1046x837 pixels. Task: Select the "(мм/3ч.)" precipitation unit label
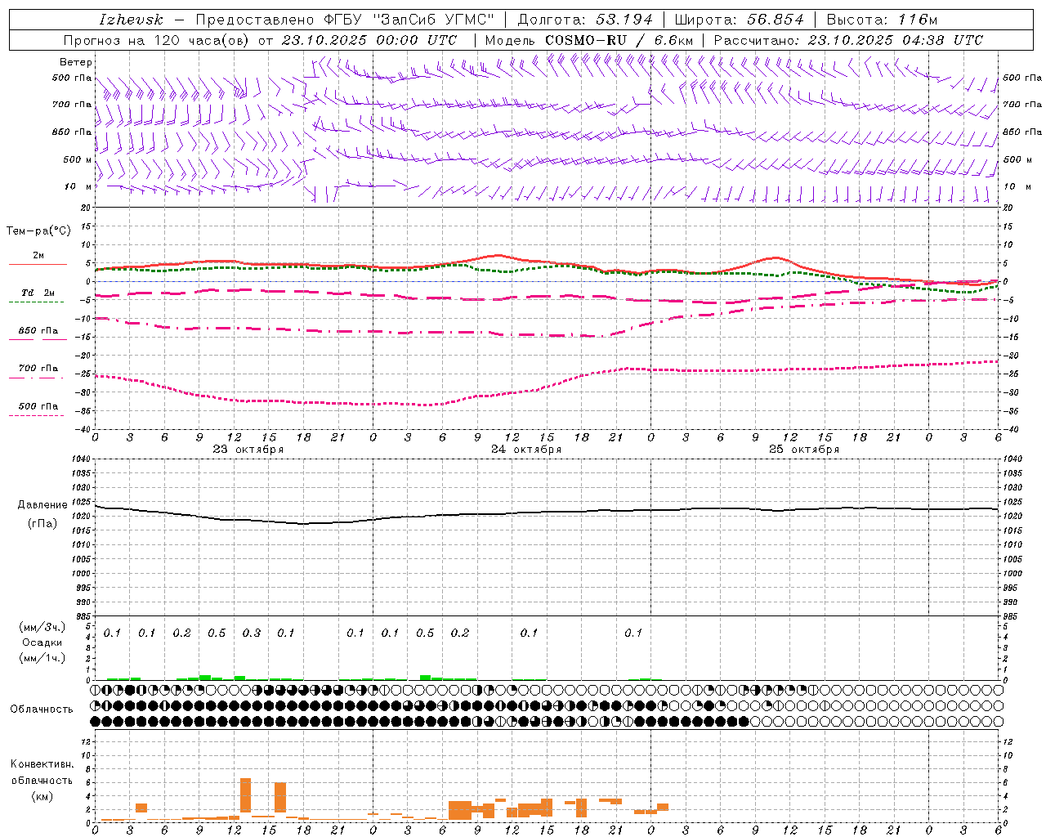point(42,627)
